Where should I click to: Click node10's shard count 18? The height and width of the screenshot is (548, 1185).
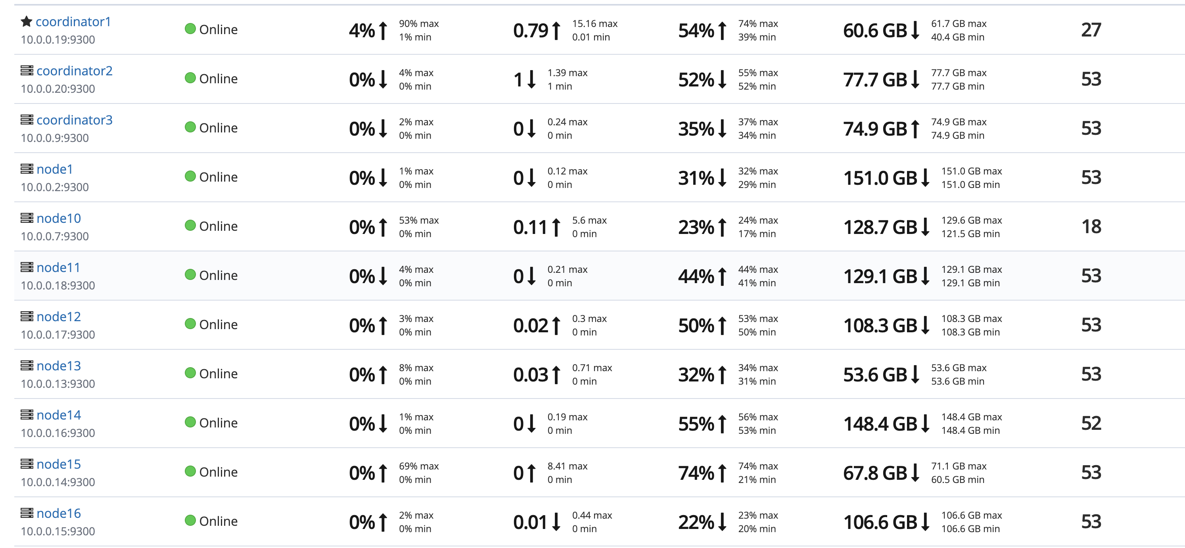coord(1091,226)
